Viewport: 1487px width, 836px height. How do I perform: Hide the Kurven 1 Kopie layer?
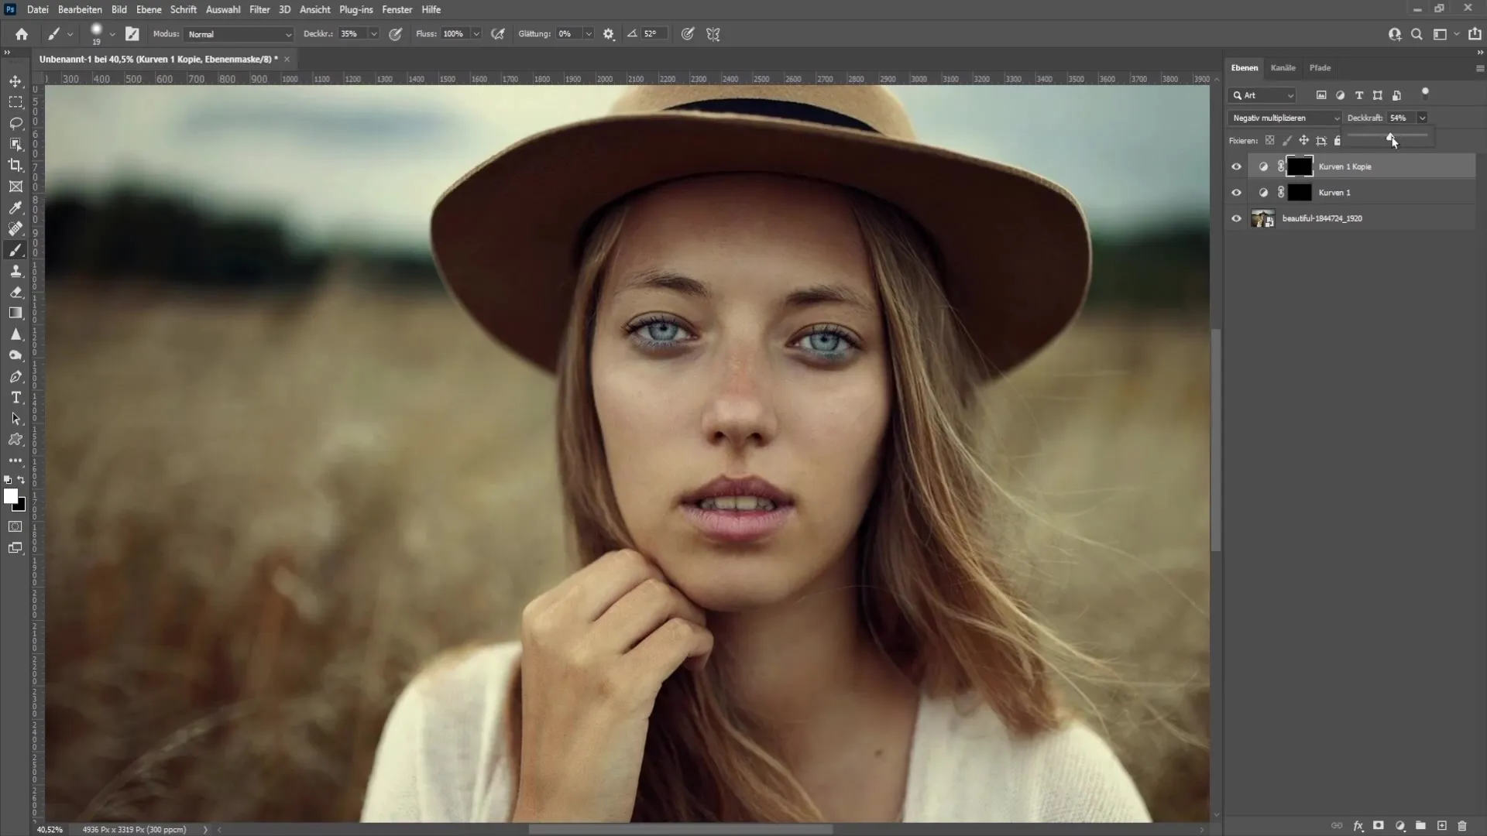coord(1236,166)
